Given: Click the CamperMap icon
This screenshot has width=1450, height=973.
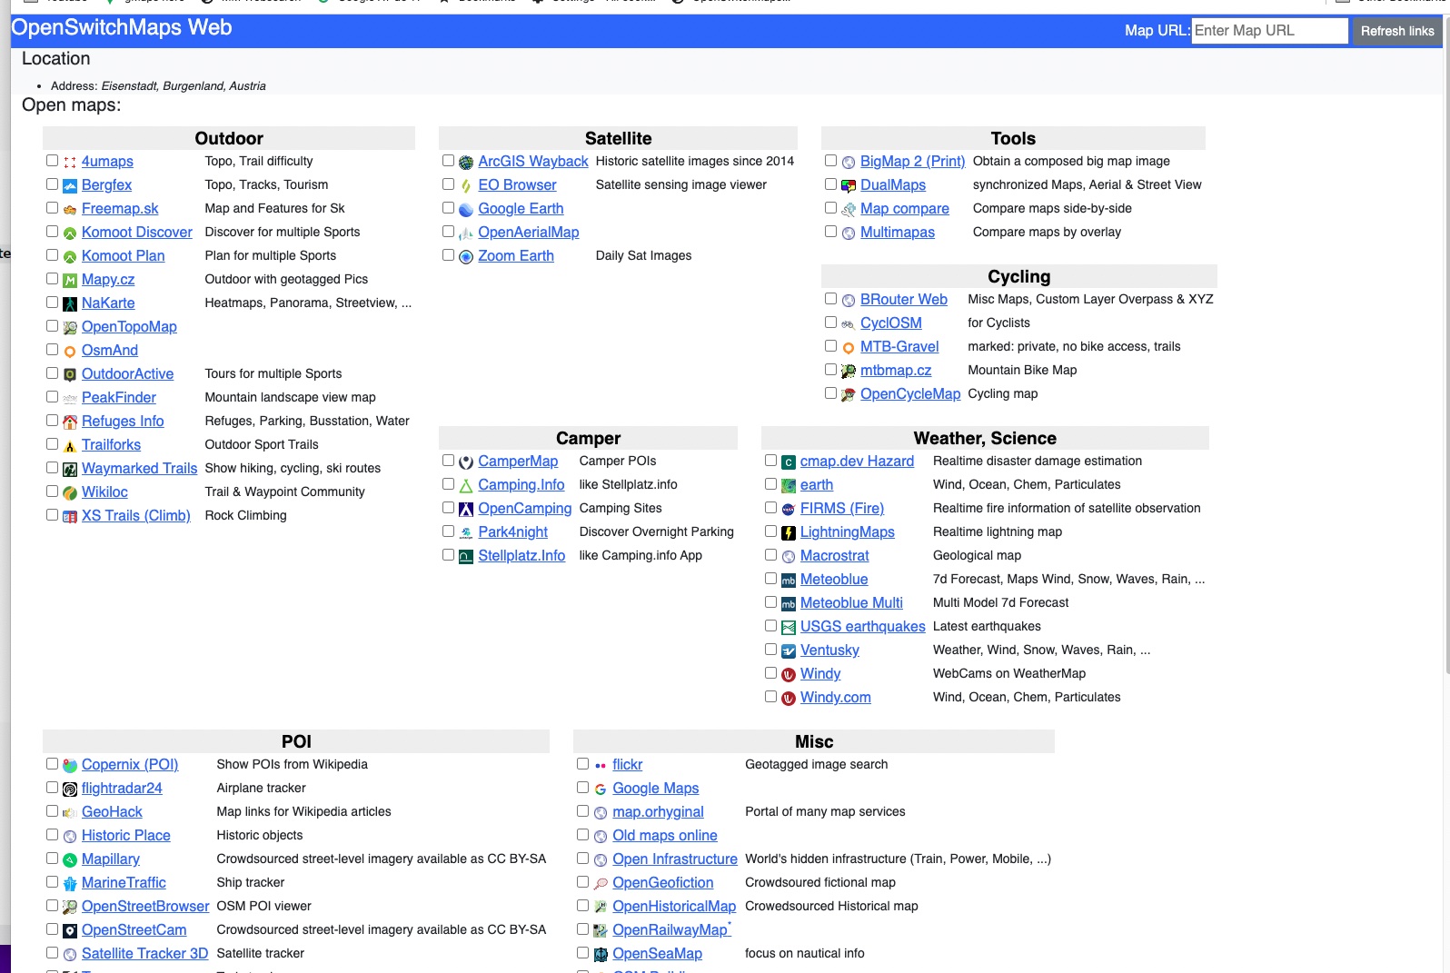Looking at the screenshot, I should point(466,462).
